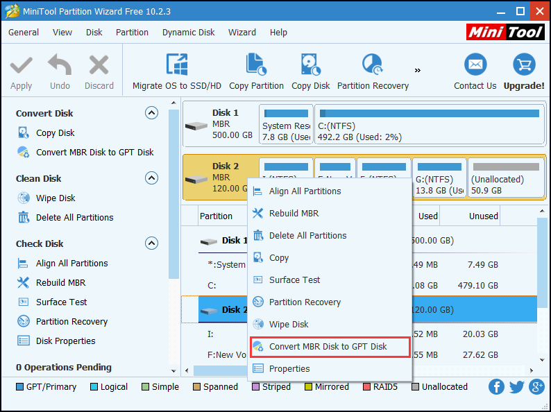Open the Dynamic Disk menu

(x=188, y=33)
